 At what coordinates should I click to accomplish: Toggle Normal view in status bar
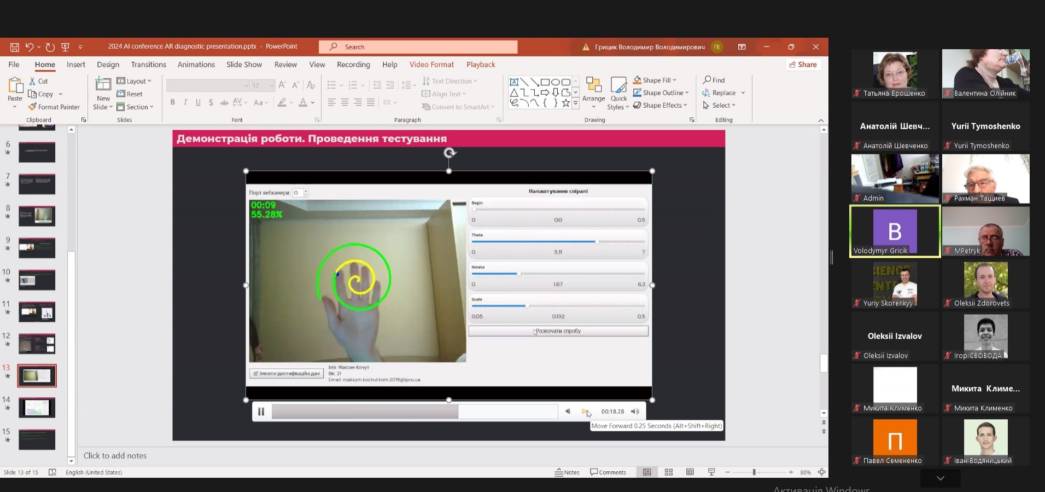click(647, 472)
